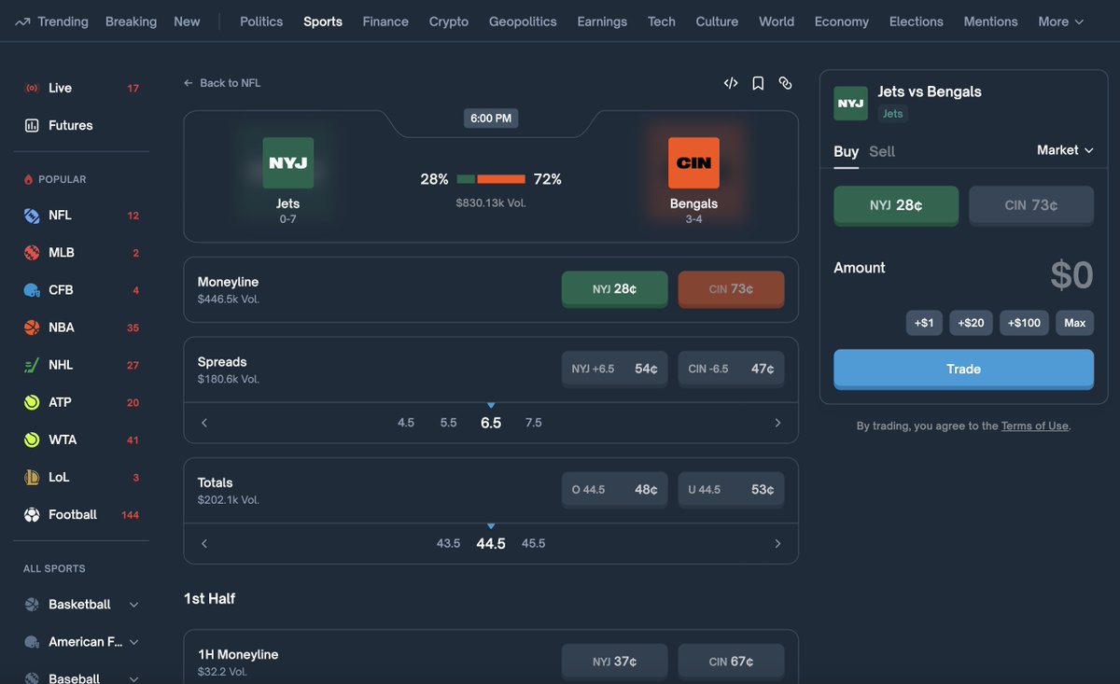Open the New tab
The width and height of the screenshot is (1120, 684).
click(187, 21)
